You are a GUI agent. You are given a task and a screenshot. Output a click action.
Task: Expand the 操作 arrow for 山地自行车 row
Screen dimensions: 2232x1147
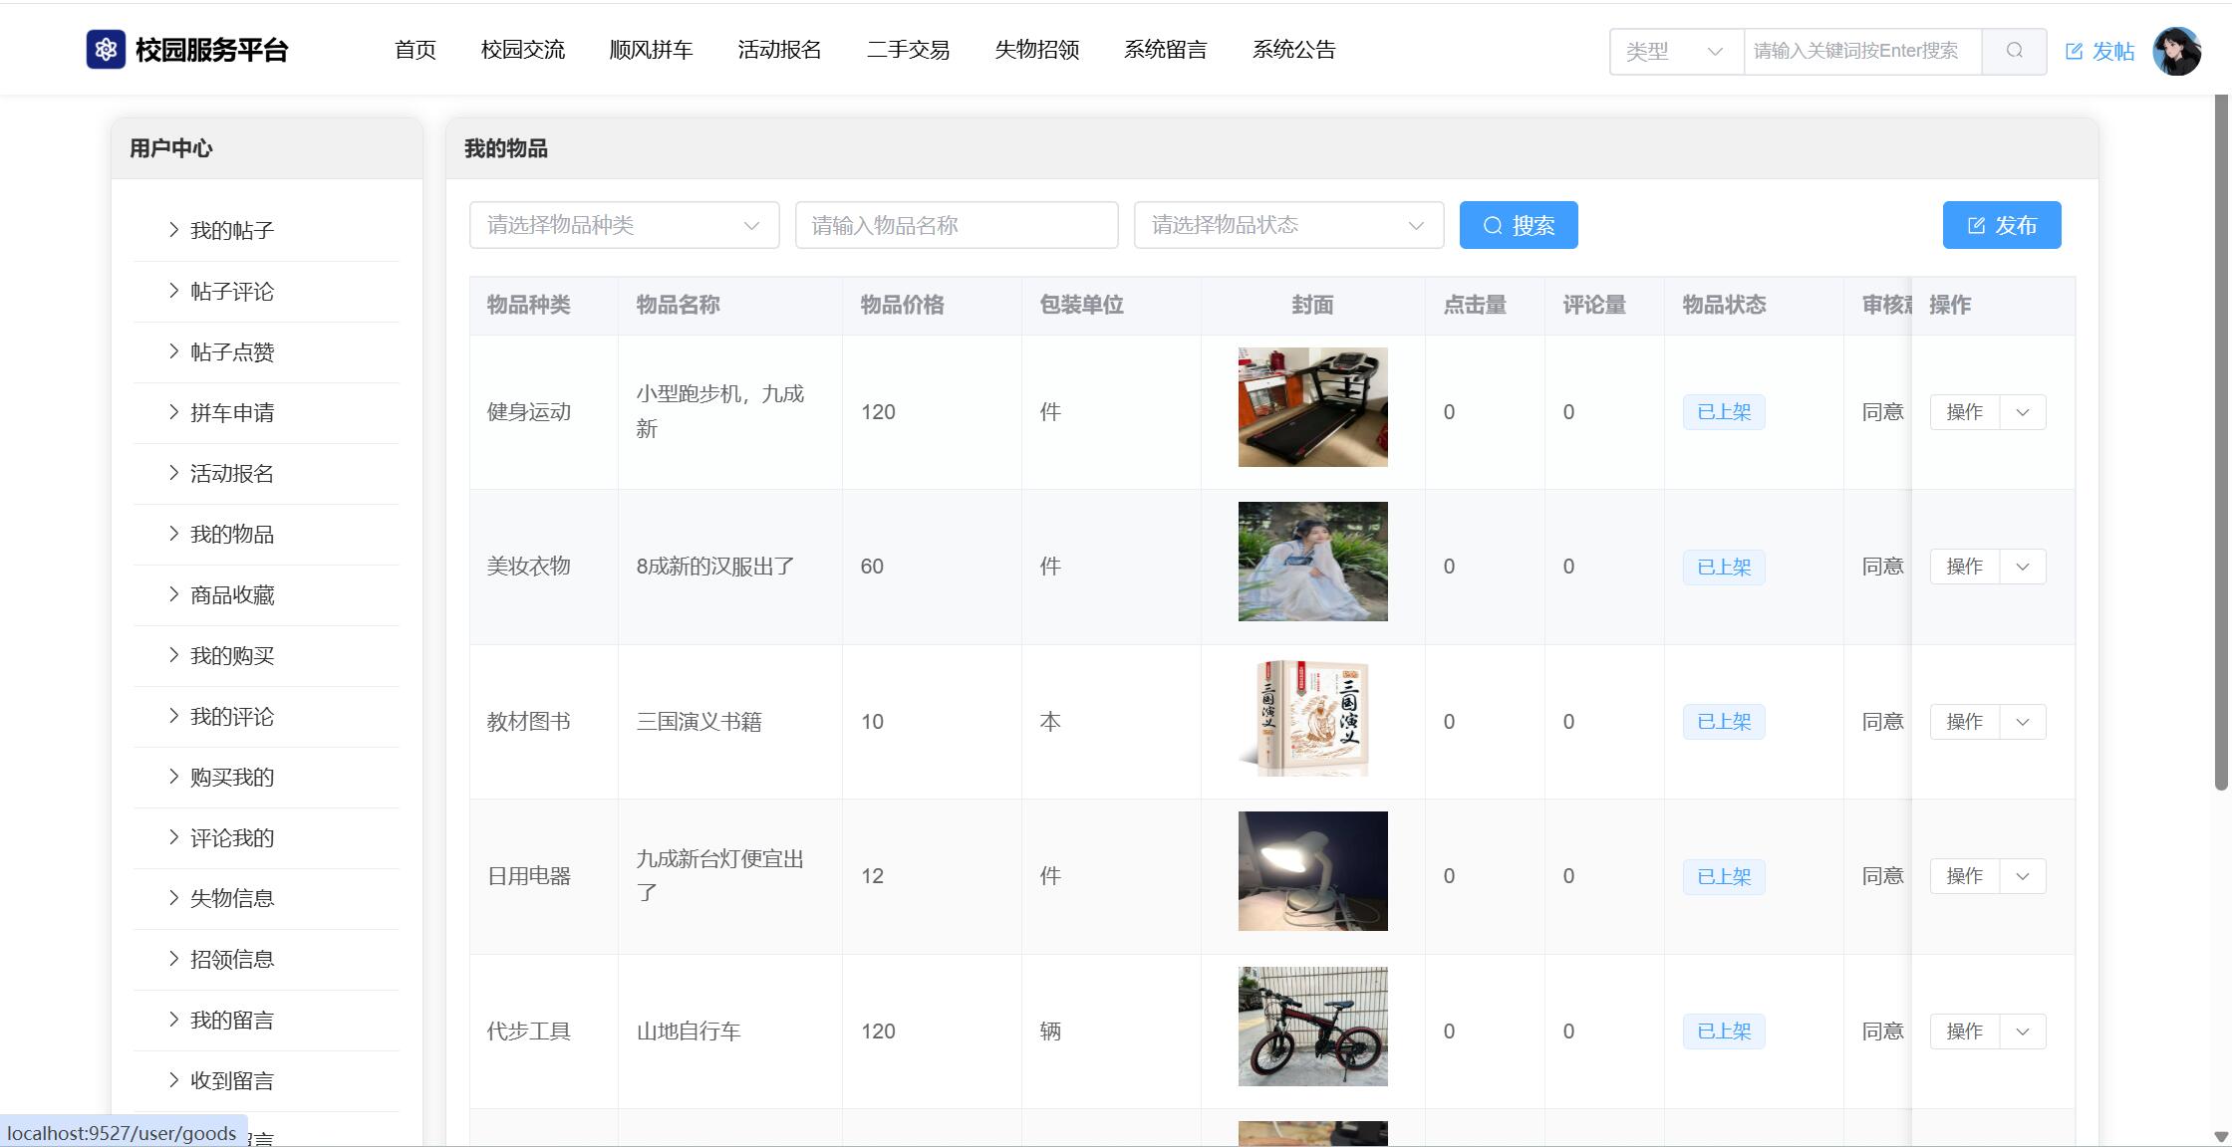tap(2022, 1032)
